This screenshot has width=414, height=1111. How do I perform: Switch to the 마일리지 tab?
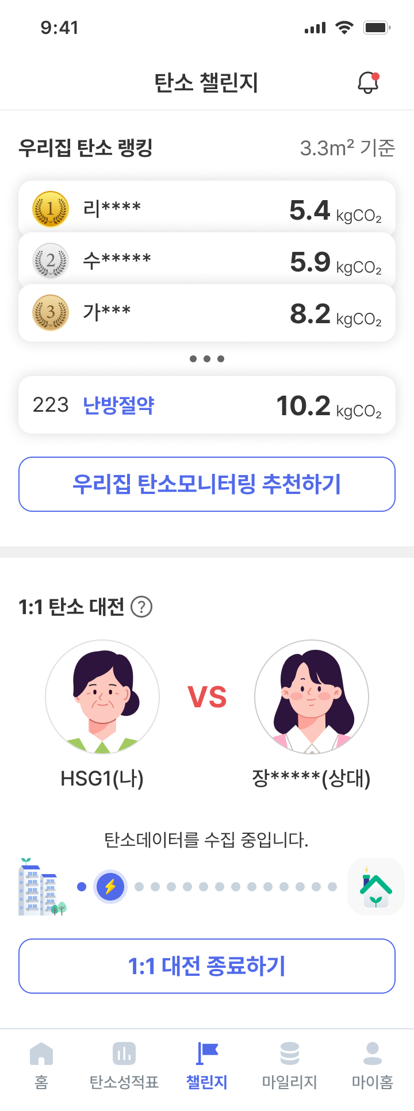click(290, 1066)
